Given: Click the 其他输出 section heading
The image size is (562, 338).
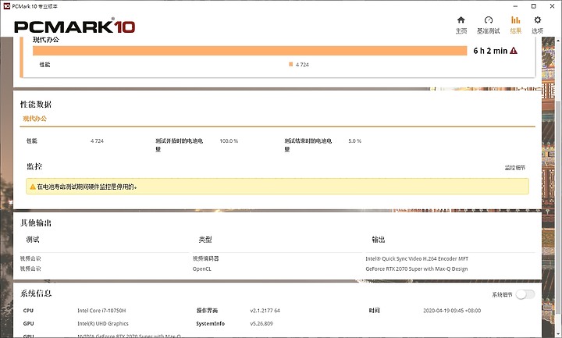Looking at the screenshot, I should [x=36, y=223].
